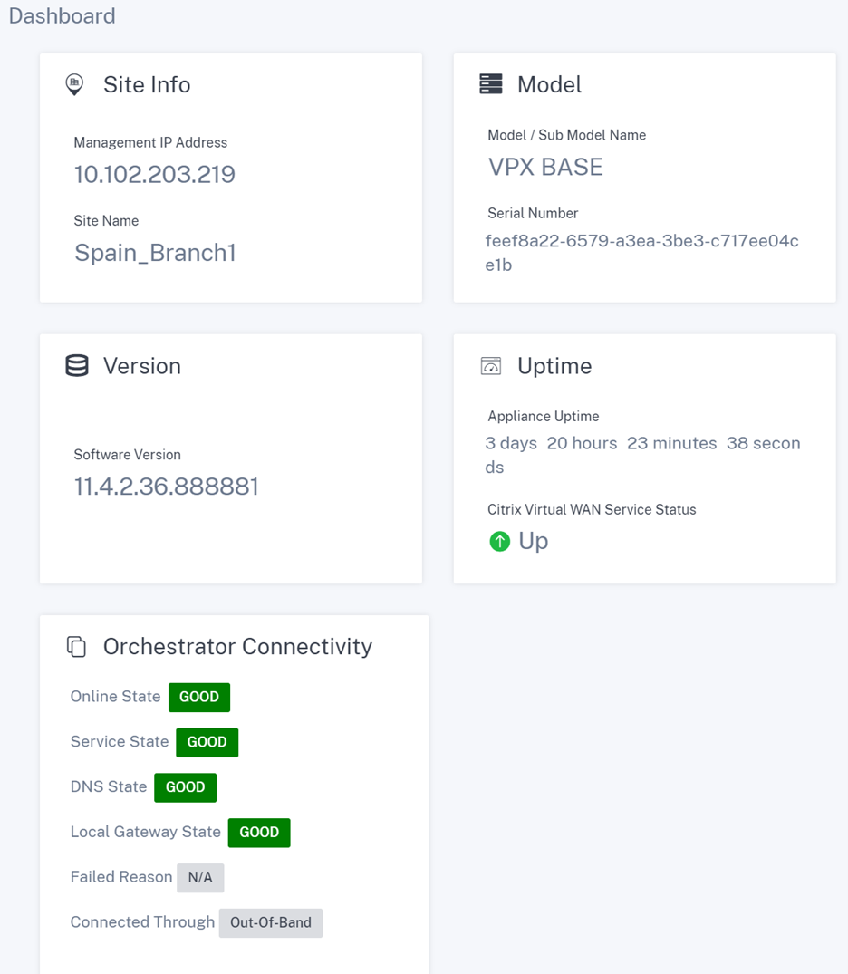This screenshot has height=974, width=848.
Task: Click the Local Gateway State GOOD badge
Action: click(x=259, y=833)
